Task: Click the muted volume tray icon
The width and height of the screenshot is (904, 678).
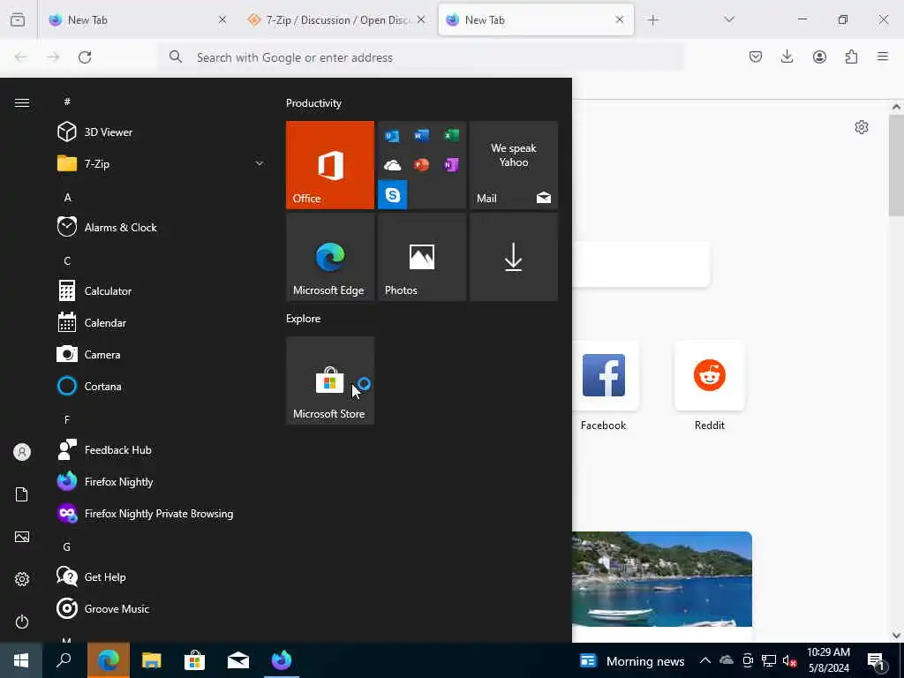Action: (789, 660)
